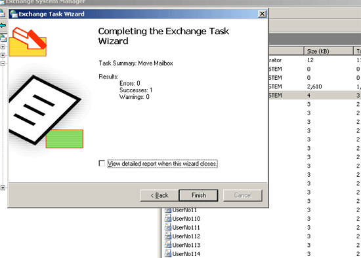
Task: Click the 2,610 size cell
Action: pyautogui.click(x=314, y=86)
